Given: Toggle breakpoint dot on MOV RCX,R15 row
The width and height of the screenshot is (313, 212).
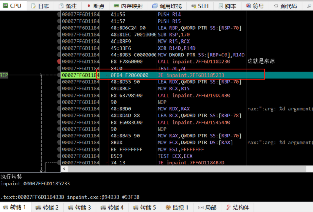Looking at the screenshot, I should pyautogui.click(x=59, y=89).
